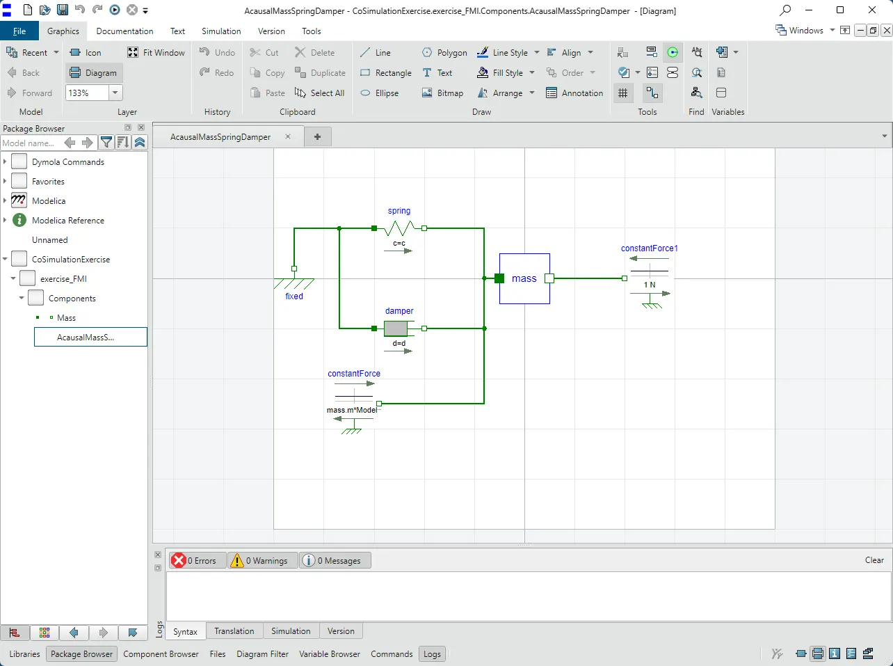The image size is (893, 666).
Task: Clear the log messages
Action: [874, 560]
